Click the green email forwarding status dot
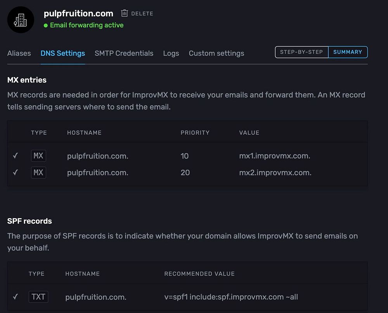388x313 pixels. [x=46, y=25]
